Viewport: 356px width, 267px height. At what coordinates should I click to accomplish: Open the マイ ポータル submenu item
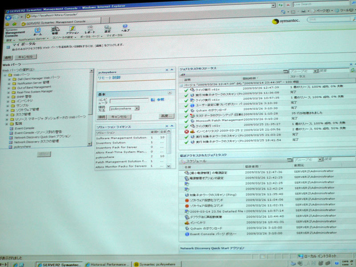114,36
